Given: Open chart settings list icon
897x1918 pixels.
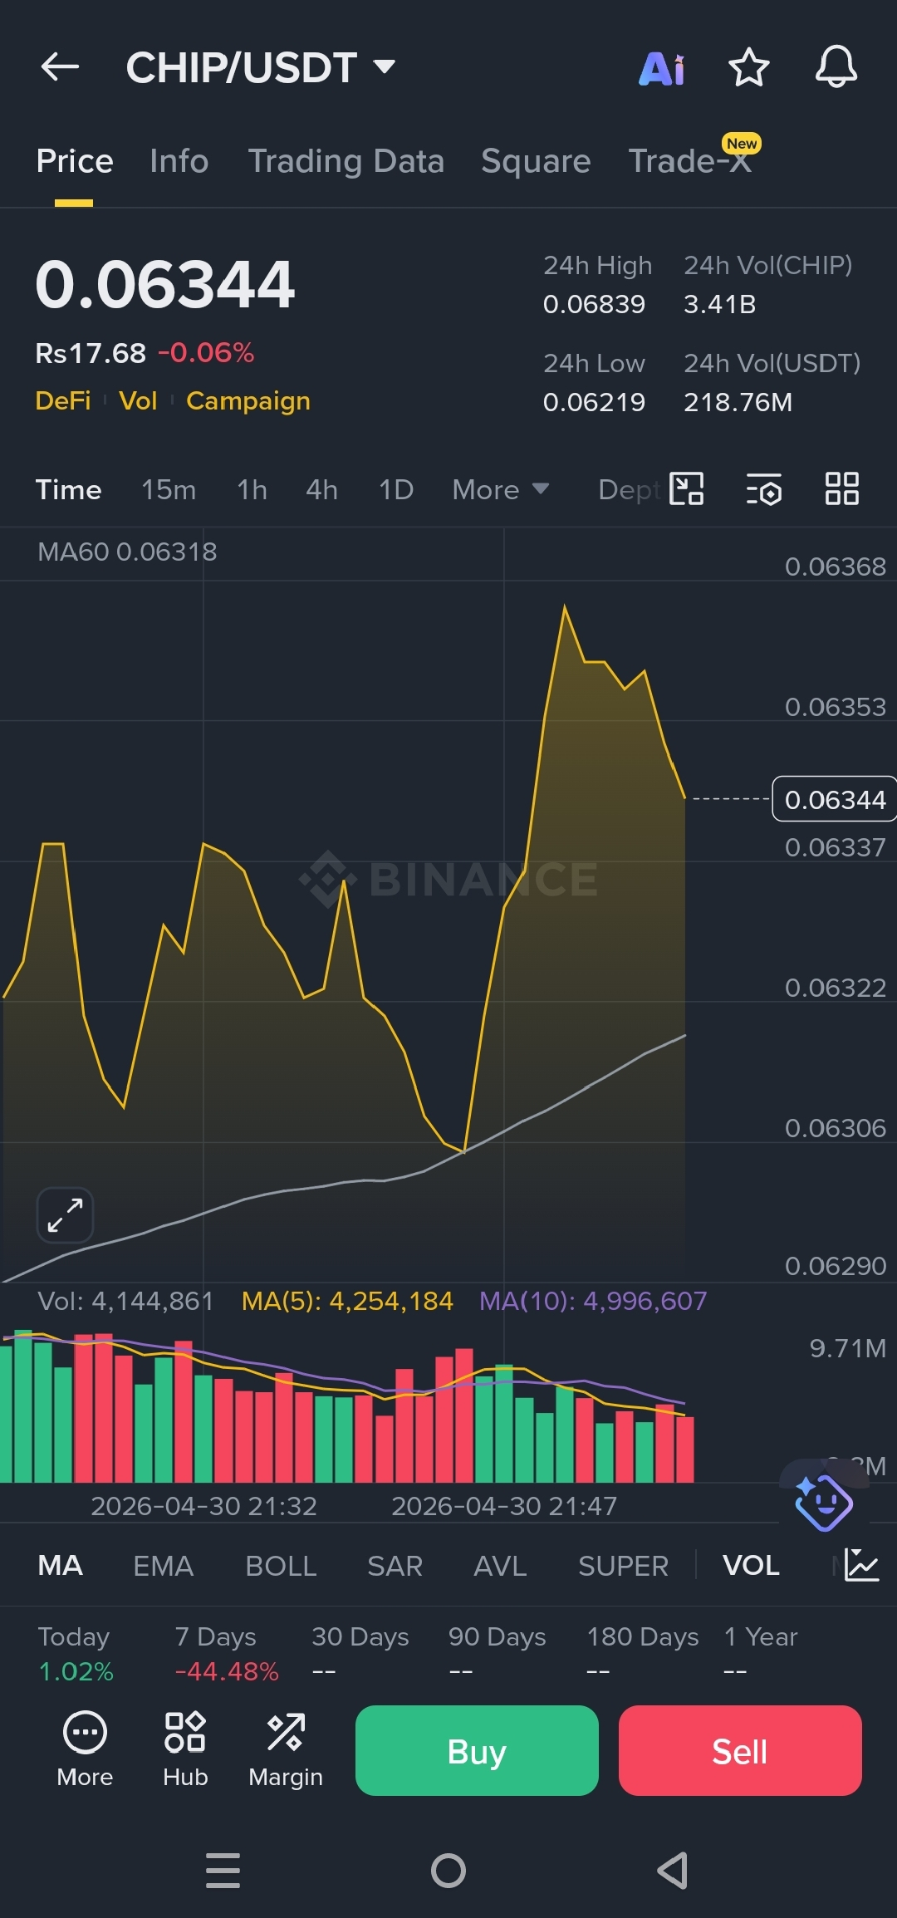Looking at the screenshot, I should pos(763,489).
